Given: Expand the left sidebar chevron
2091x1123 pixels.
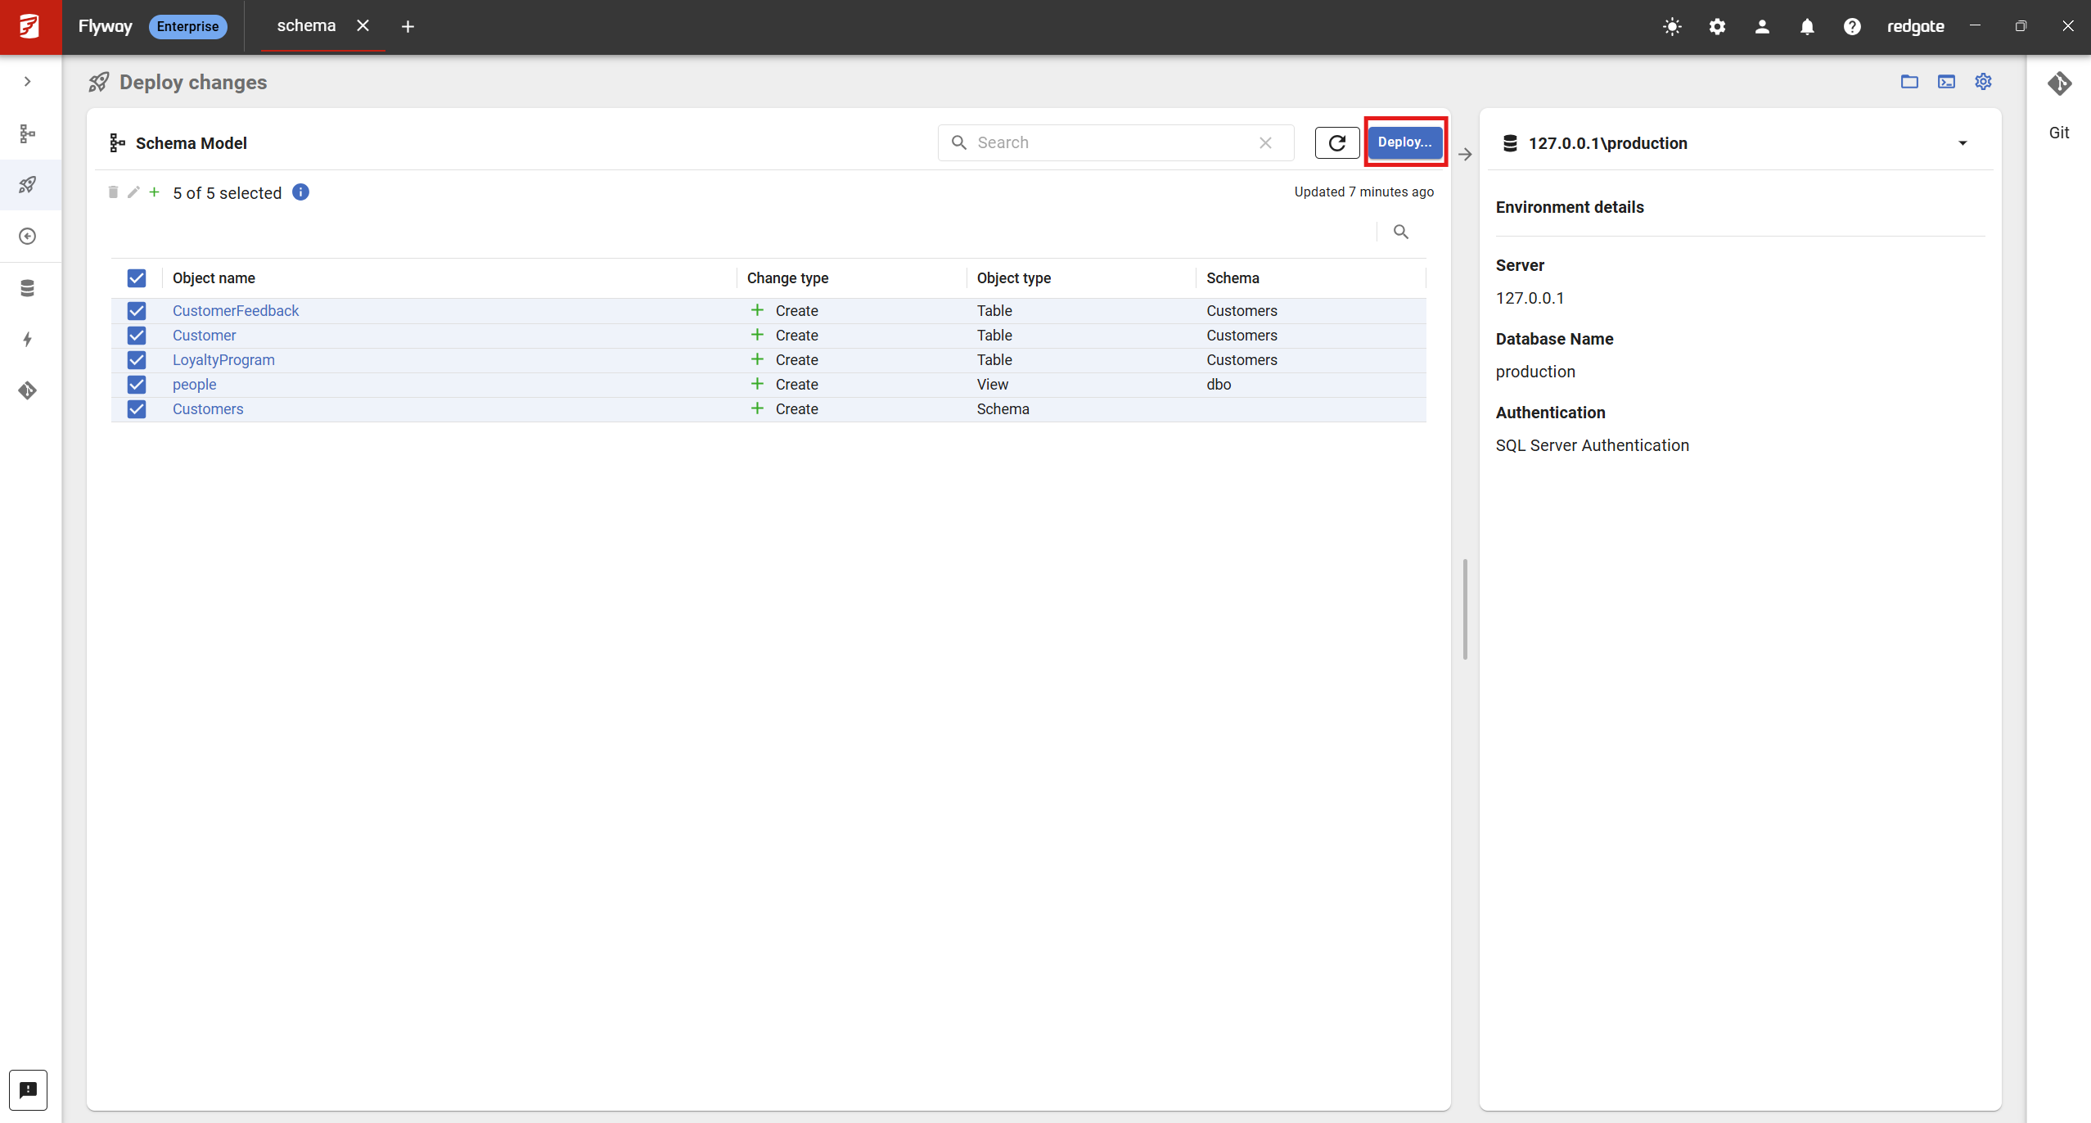Looking at the screenshot, I should tap(28, 82).
